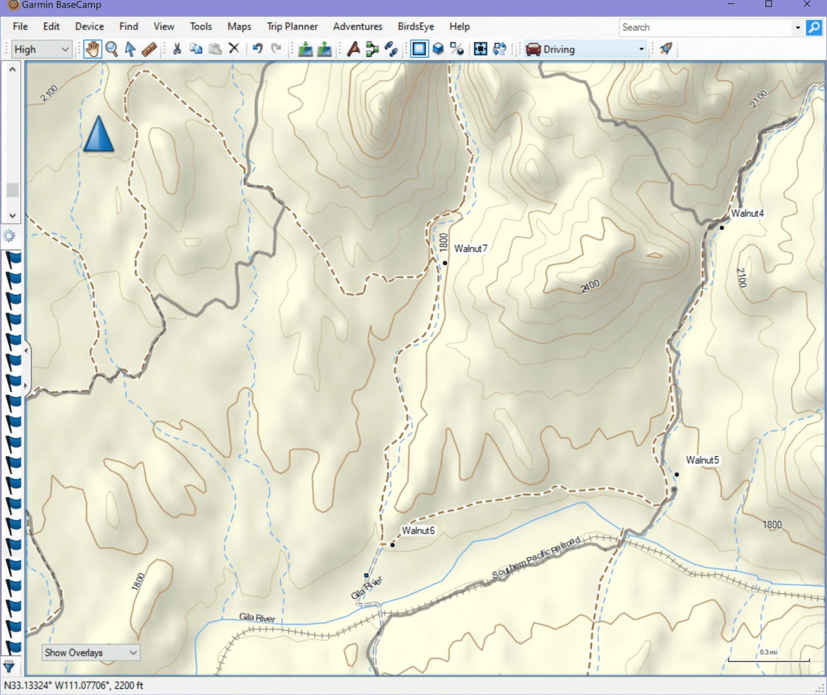Switch to 3D map view

coord(438,49)
